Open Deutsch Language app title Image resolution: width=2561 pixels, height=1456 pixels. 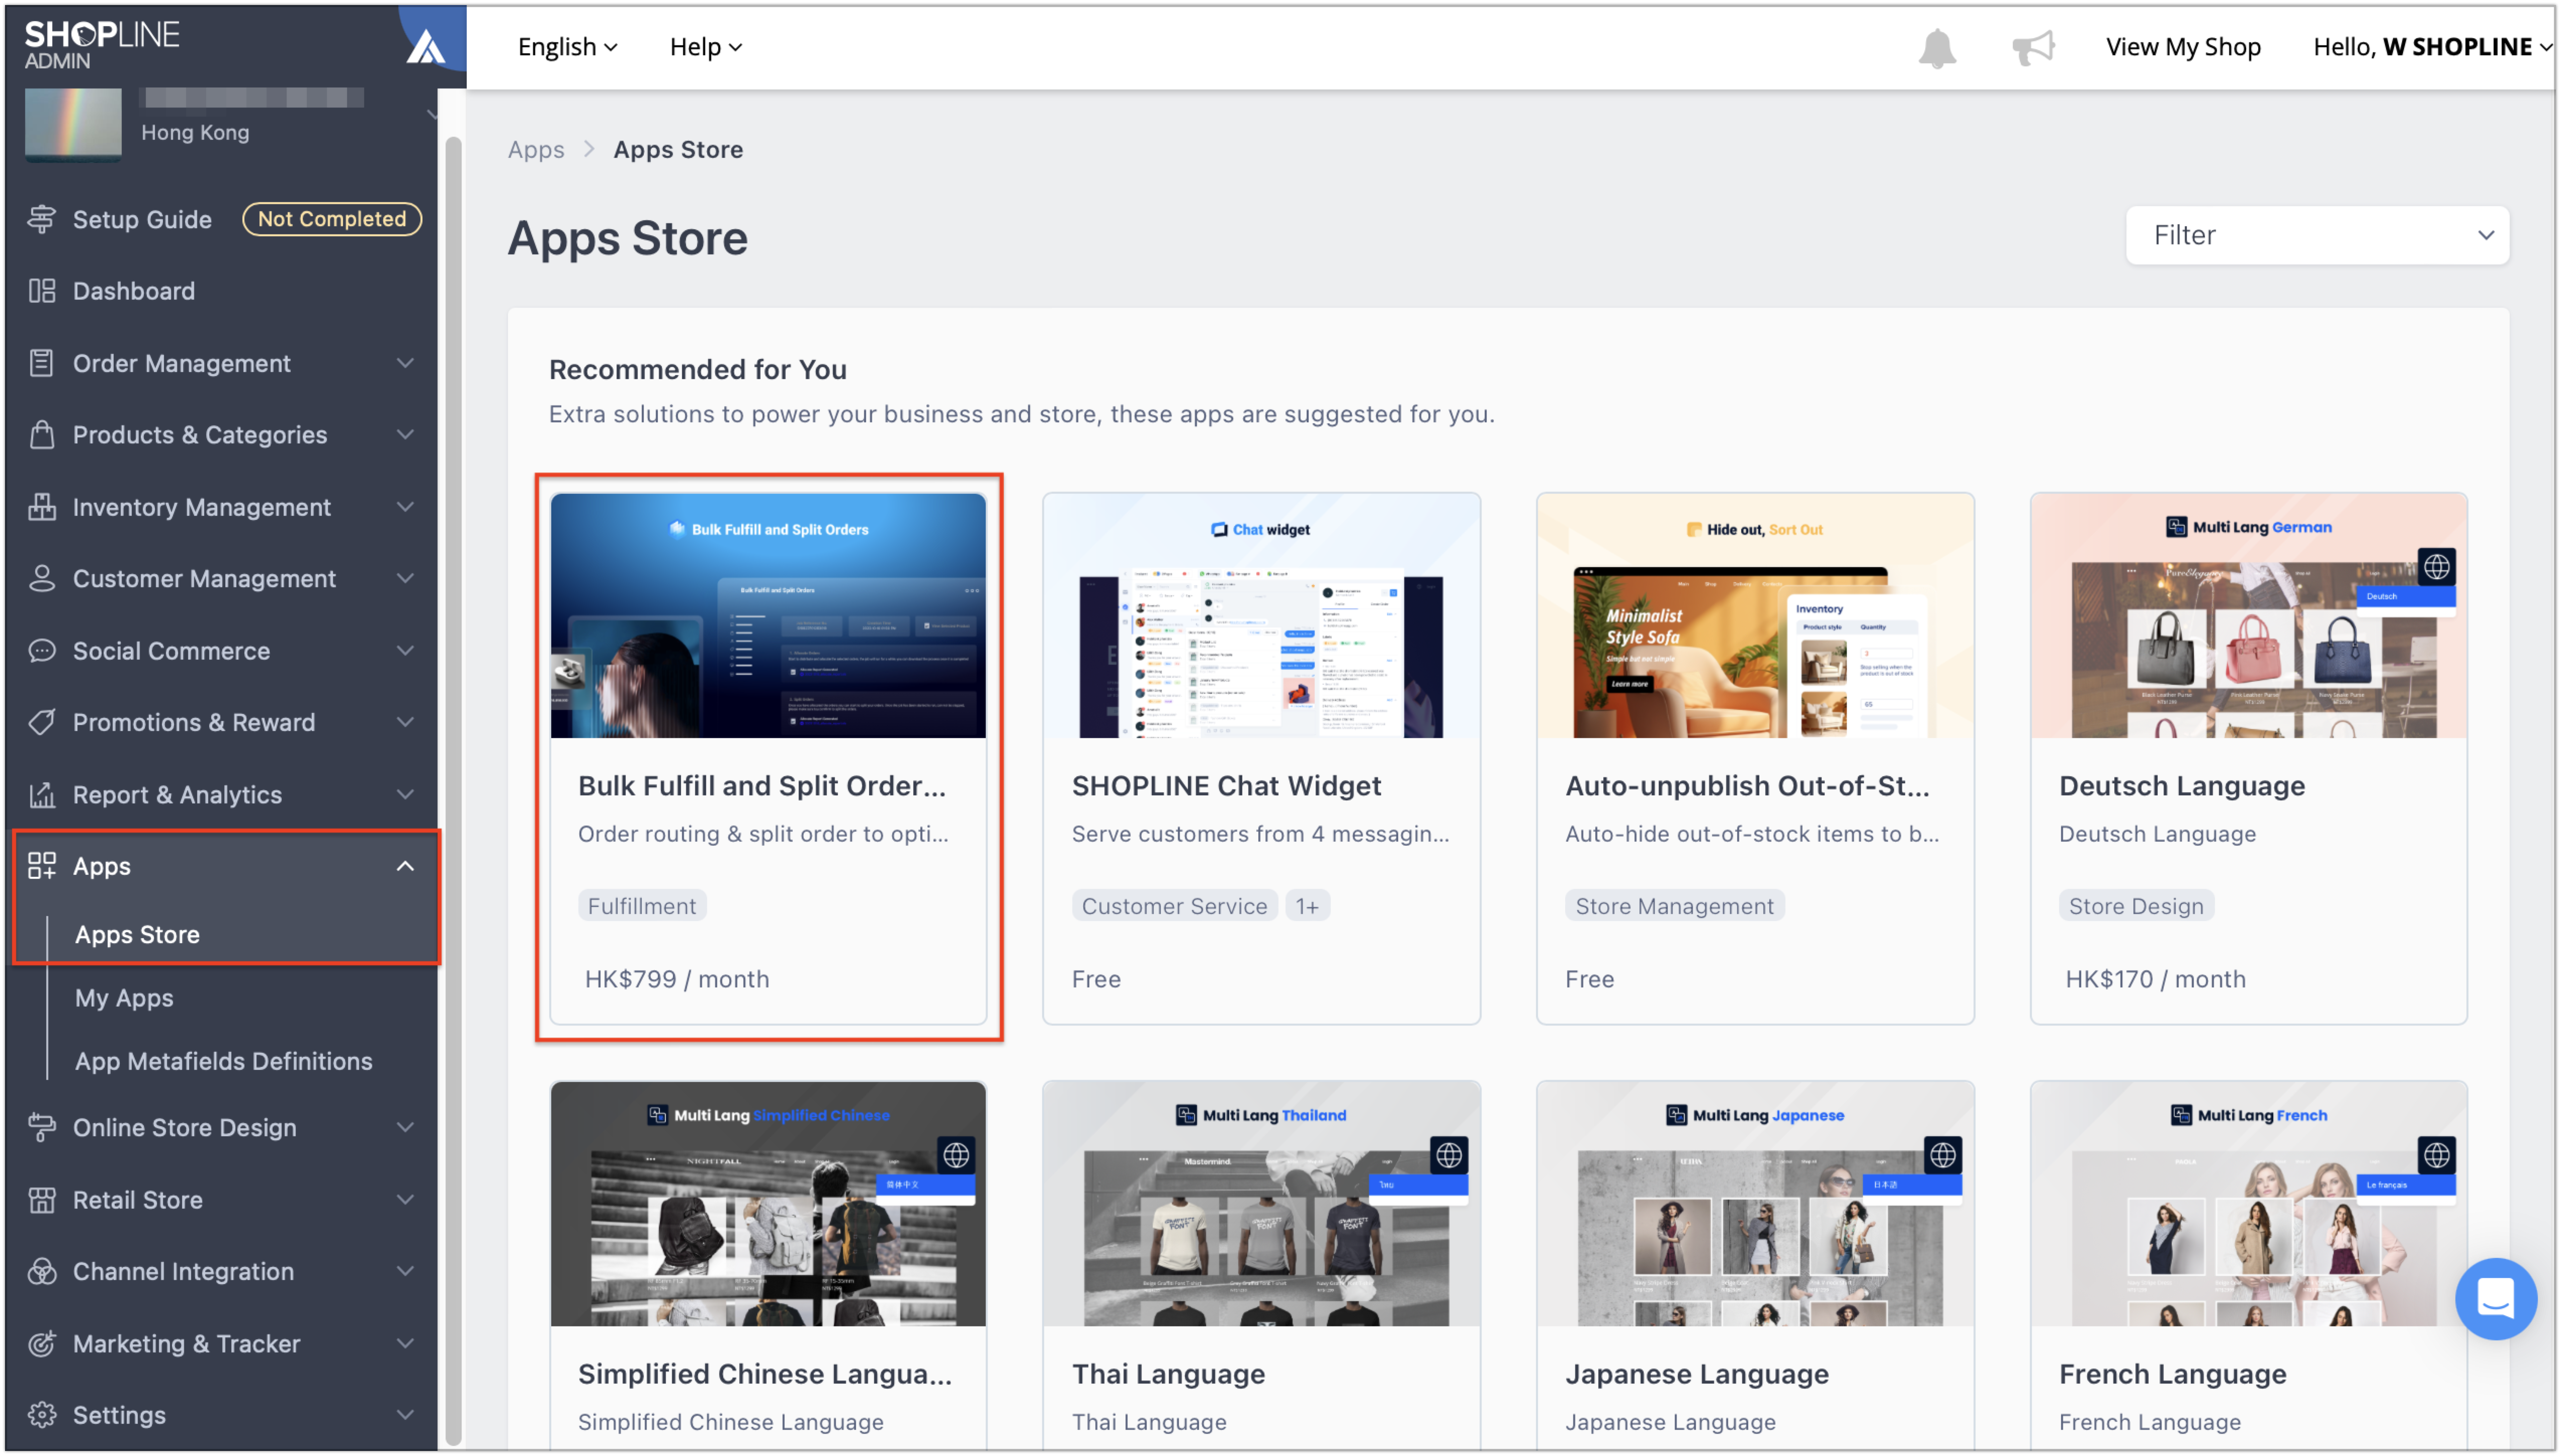tap(2181, 786)
